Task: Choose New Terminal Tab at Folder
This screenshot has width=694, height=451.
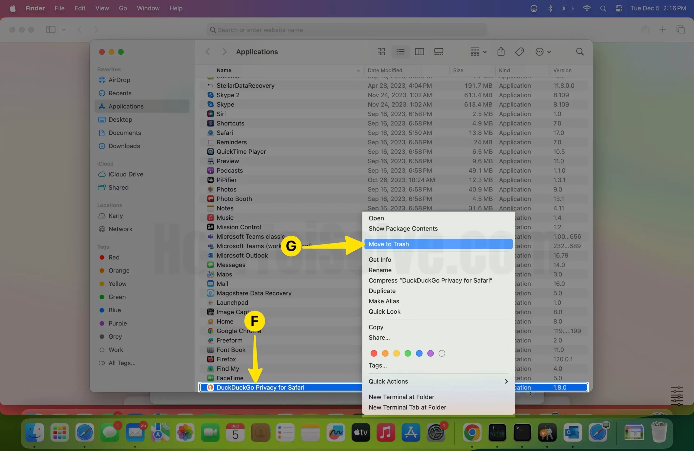Action: pos(438,408)
